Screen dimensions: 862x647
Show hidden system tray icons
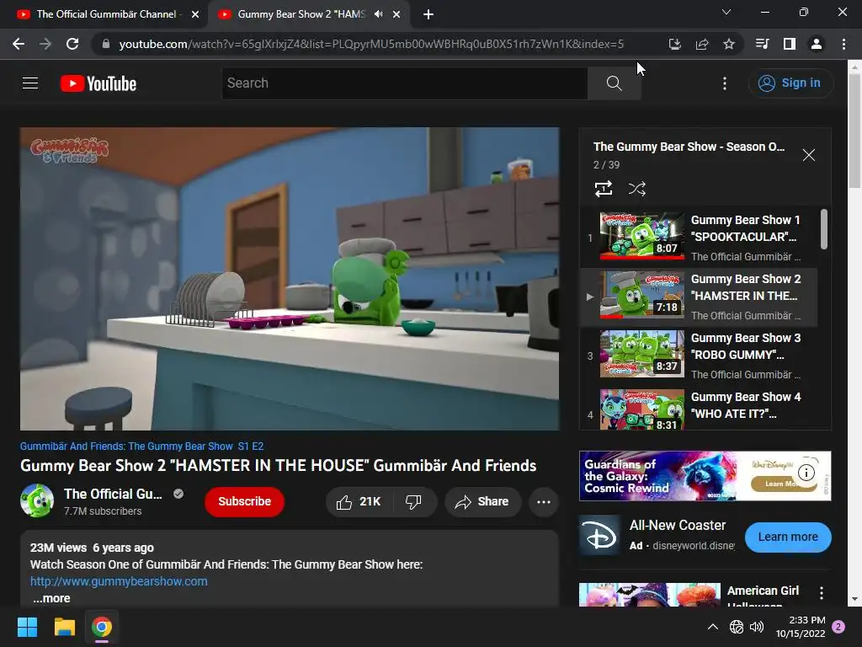click(x=712, y=627)
